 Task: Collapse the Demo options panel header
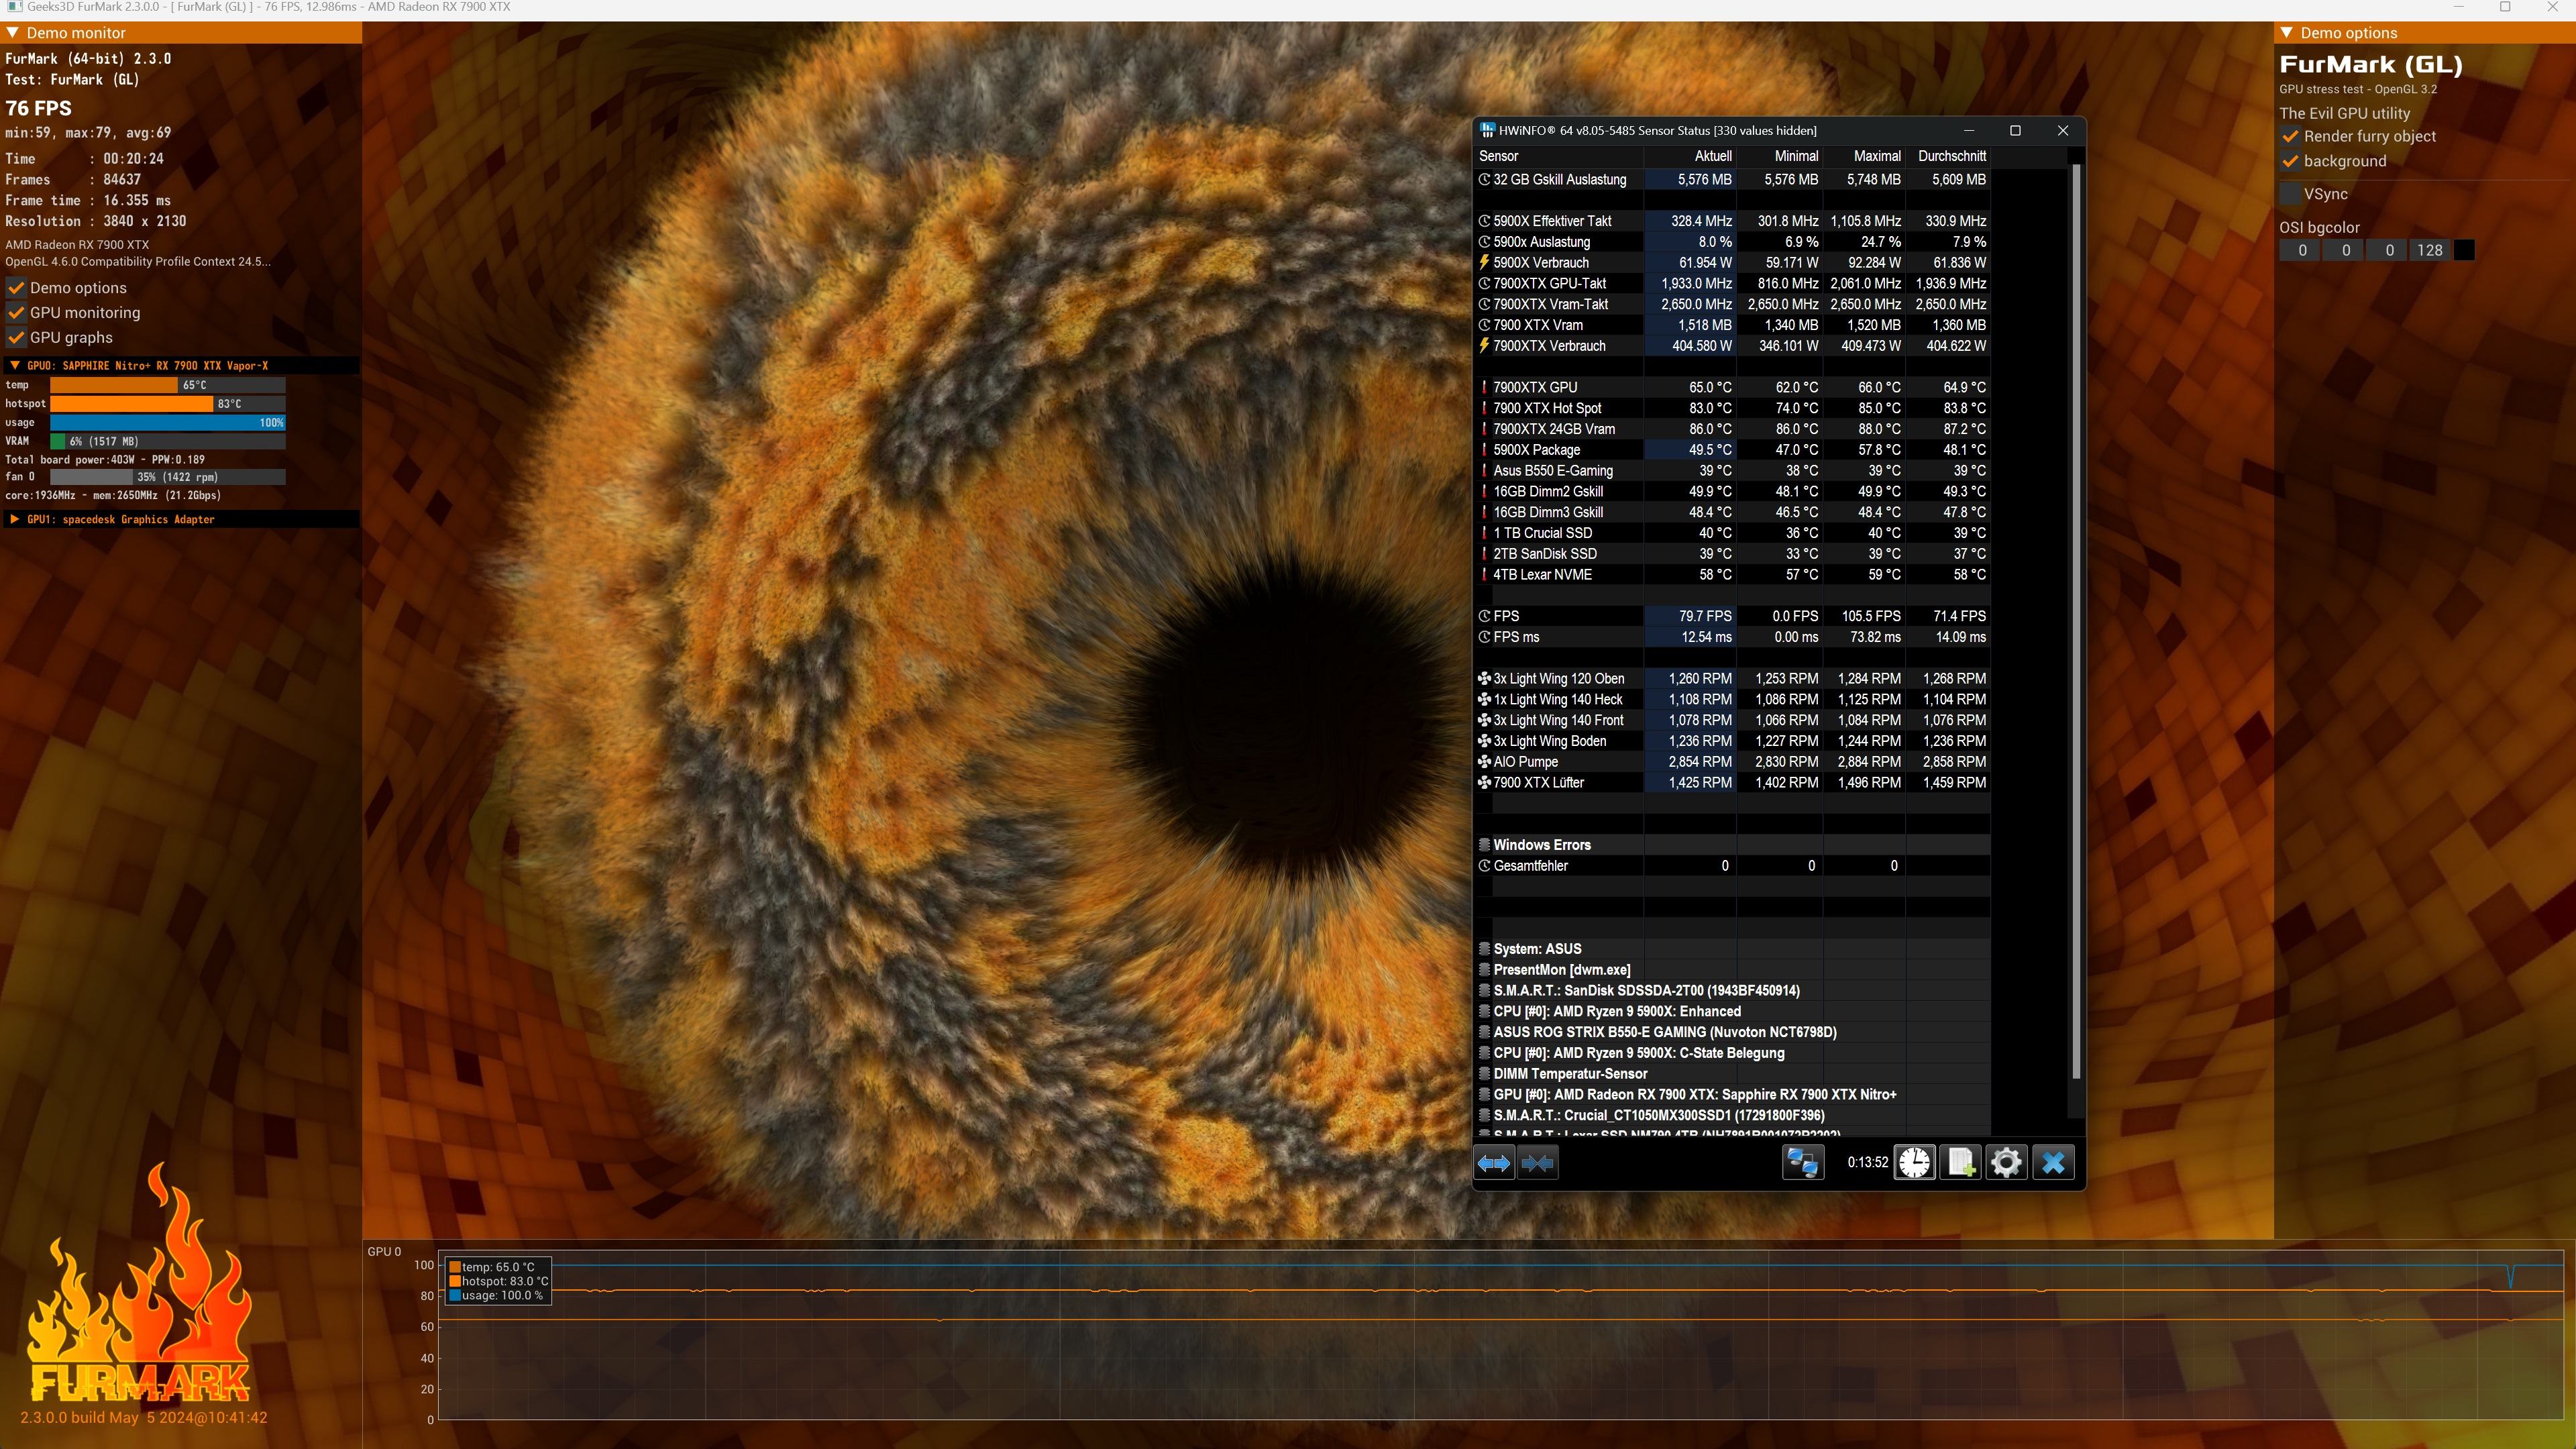(x=2287, y=33)
